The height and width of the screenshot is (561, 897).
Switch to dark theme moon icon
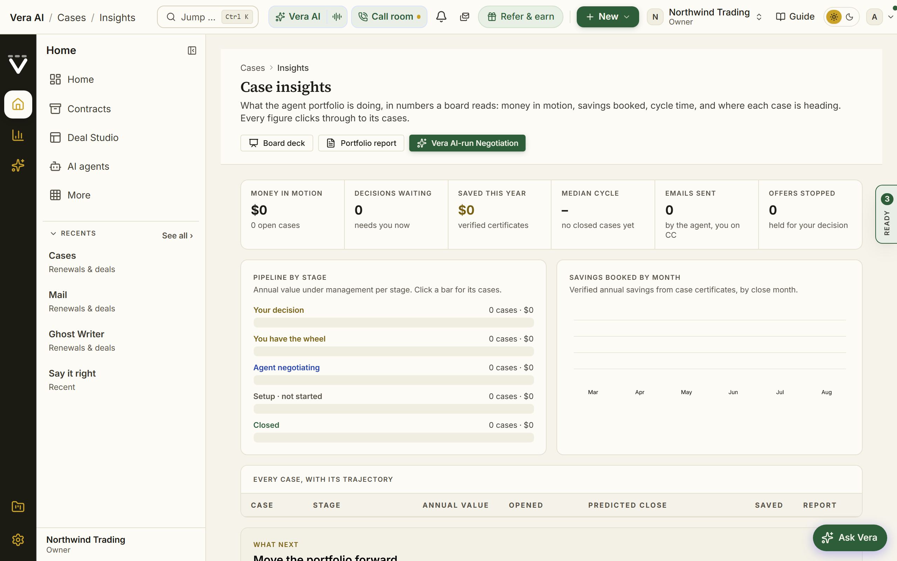click(850, 17)
